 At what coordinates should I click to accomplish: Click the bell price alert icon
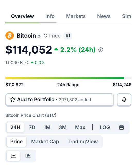[124, 100]
